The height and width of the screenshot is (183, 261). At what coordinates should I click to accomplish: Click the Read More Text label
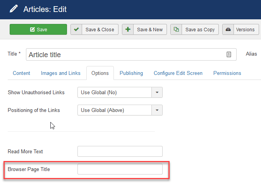[x=25, y=151]
